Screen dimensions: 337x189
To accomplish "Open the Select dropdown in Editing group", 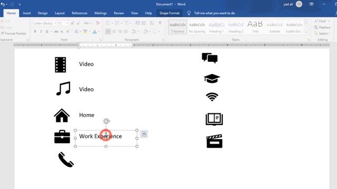I will pyautogui.click(x=322, y=34).
